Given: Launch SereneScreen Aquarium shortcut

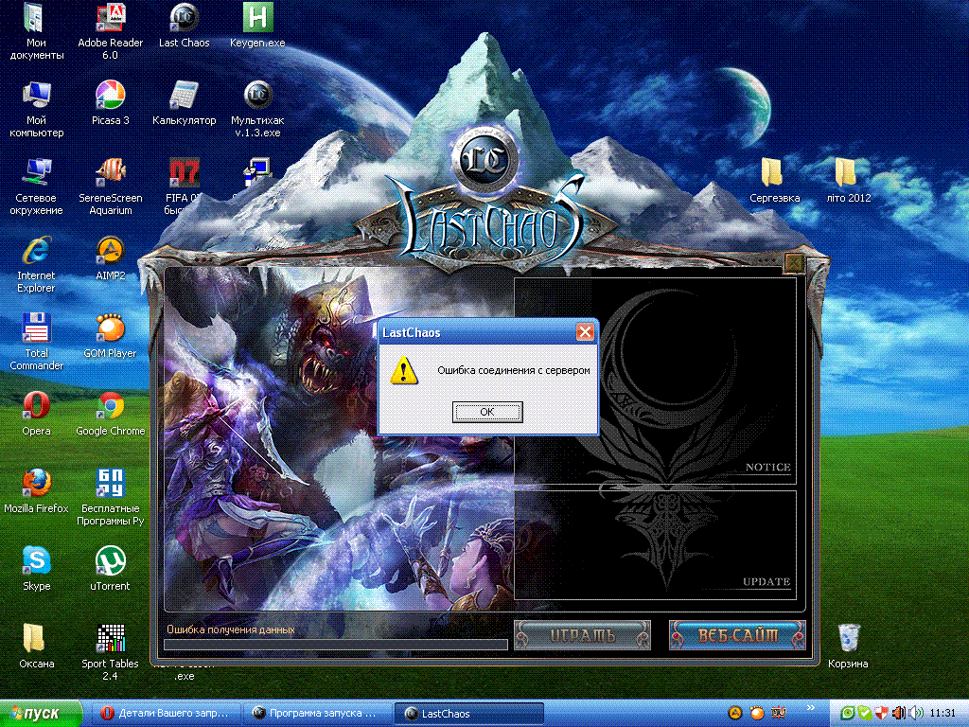Looking at the screenshot, I should 110,186.
